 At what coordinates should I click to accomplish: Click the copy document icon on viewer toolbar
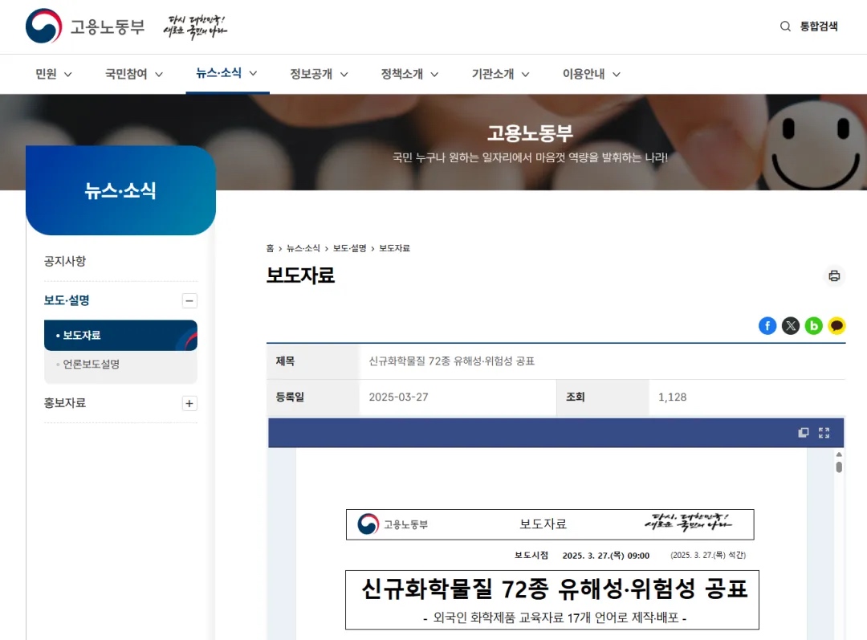[x=802, y=432]
